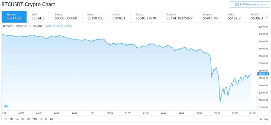271x125 pixels.
Task: Select the Binance exchange tab
Action: [x=14, y=17]
